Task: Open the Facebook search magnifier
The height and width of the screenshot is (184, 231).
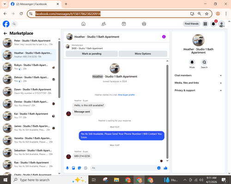Action: click(x=14, y=24)
